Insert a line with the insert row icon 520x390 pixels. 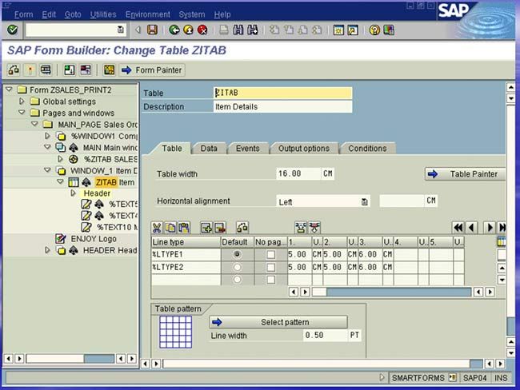[206, 228]
